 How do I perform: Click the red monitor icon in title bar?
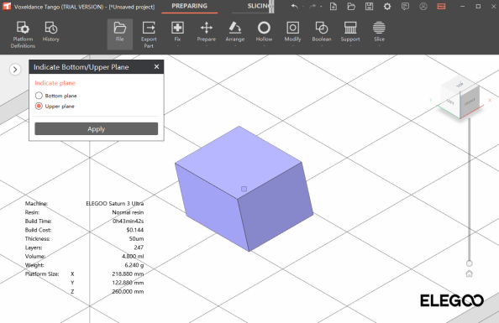point(441,7)
